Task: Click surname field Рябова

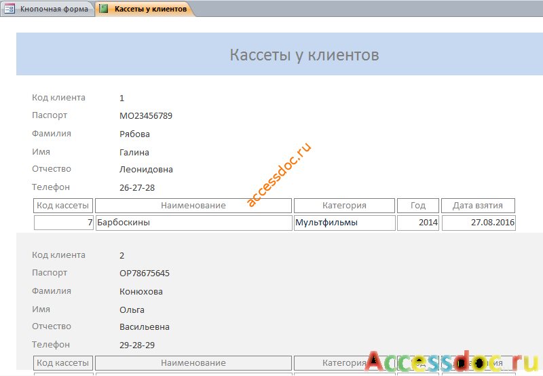Action: 134,134
